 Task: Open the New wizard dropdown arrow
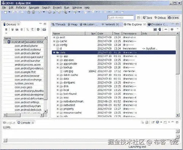9,12
